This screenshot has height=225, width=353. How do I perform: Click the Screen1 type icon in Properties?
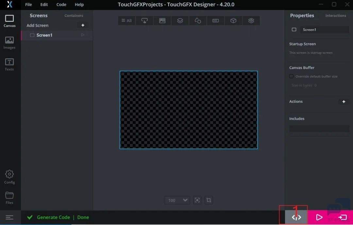294,30
